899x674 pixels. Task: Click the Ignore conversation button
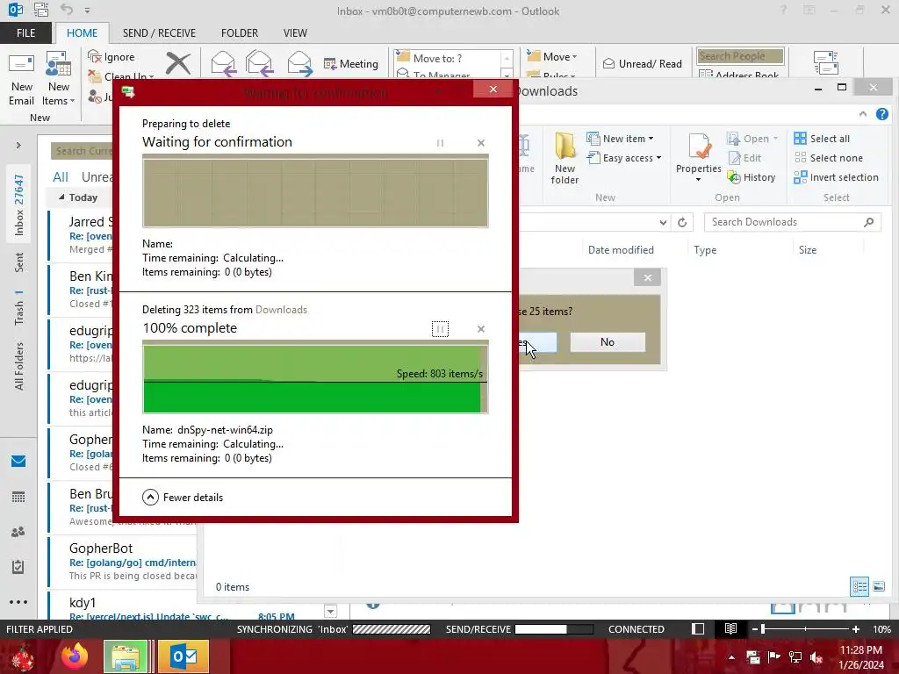[x=111, y=57]
